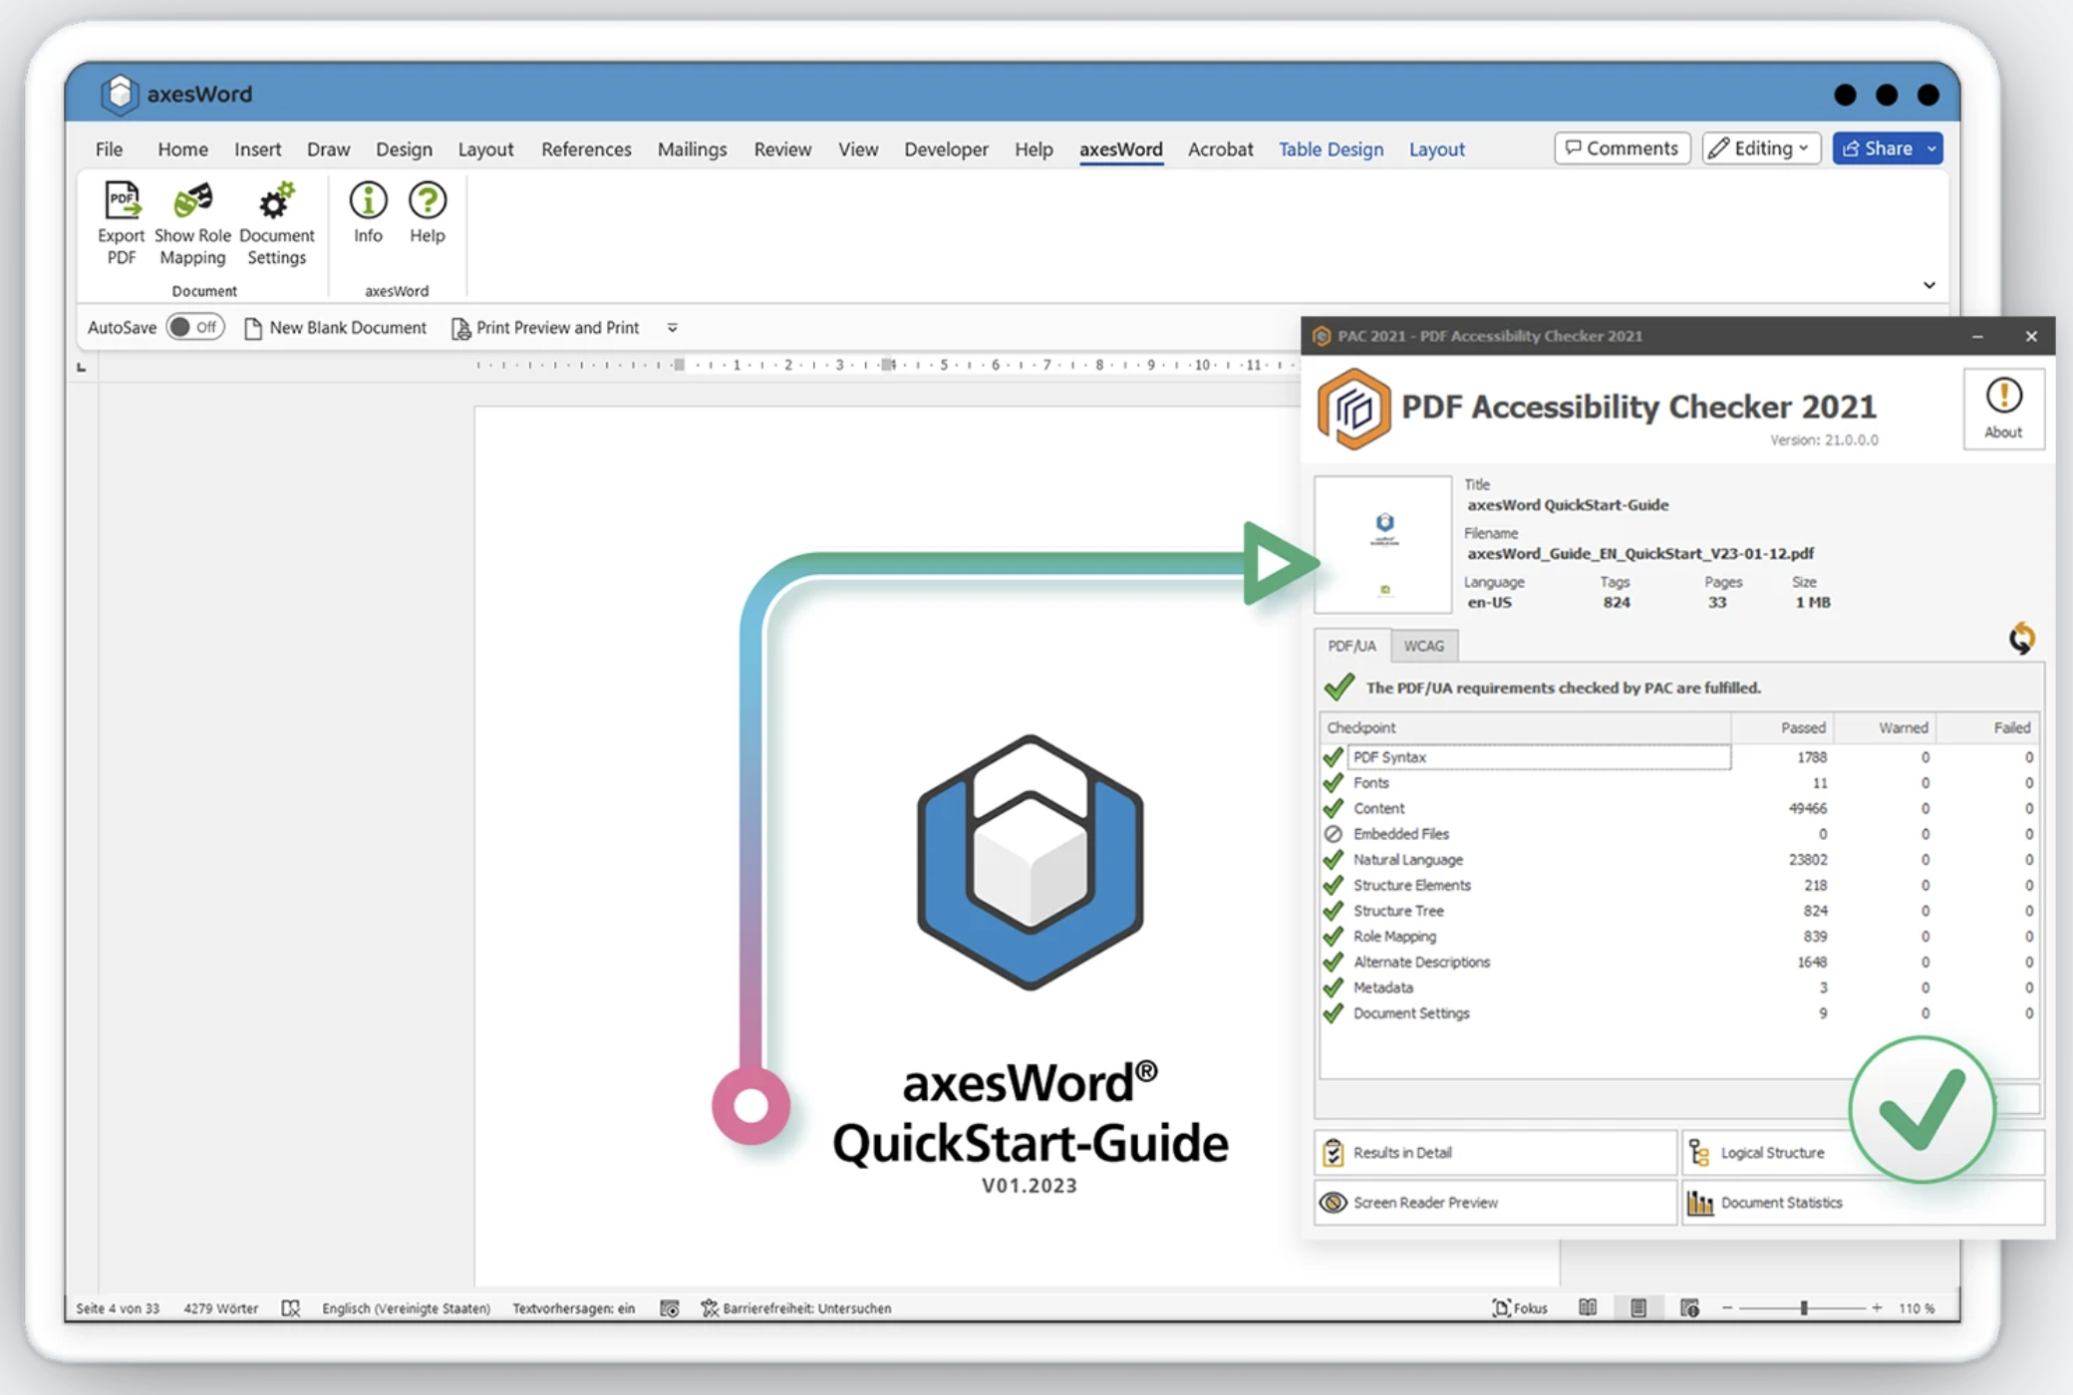Open Customize Quick Access Toolbar dropdown
Viewport: 2073px width, 1395px height.
click(x=673, y=328)
